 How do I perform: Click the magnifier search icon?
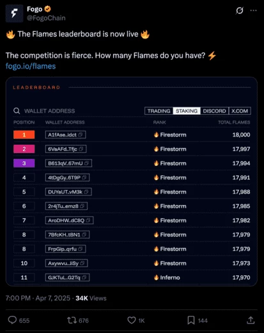point(17,111)
